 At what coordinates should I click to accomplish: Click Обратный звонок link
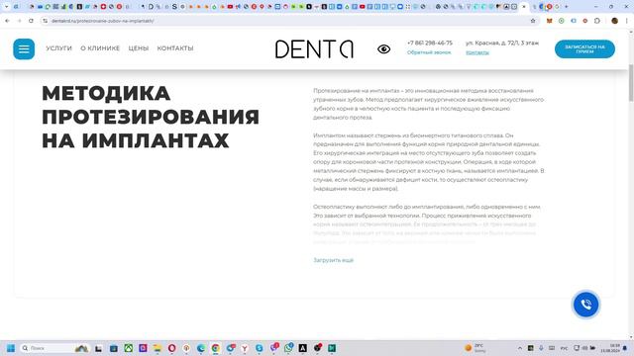(x=429, y=52)
